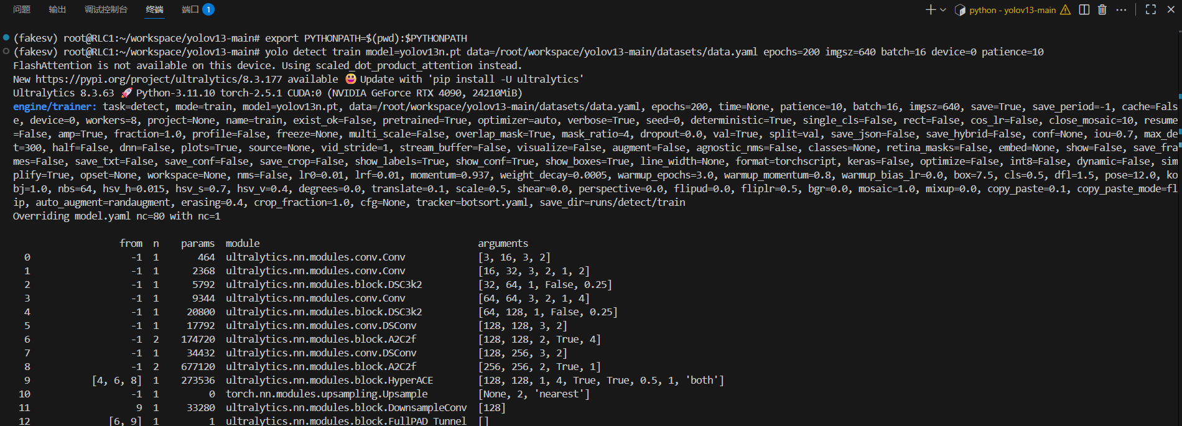Open the terminal profile dropdown chevron
1182x426 pixels.
tap(943, 9)
